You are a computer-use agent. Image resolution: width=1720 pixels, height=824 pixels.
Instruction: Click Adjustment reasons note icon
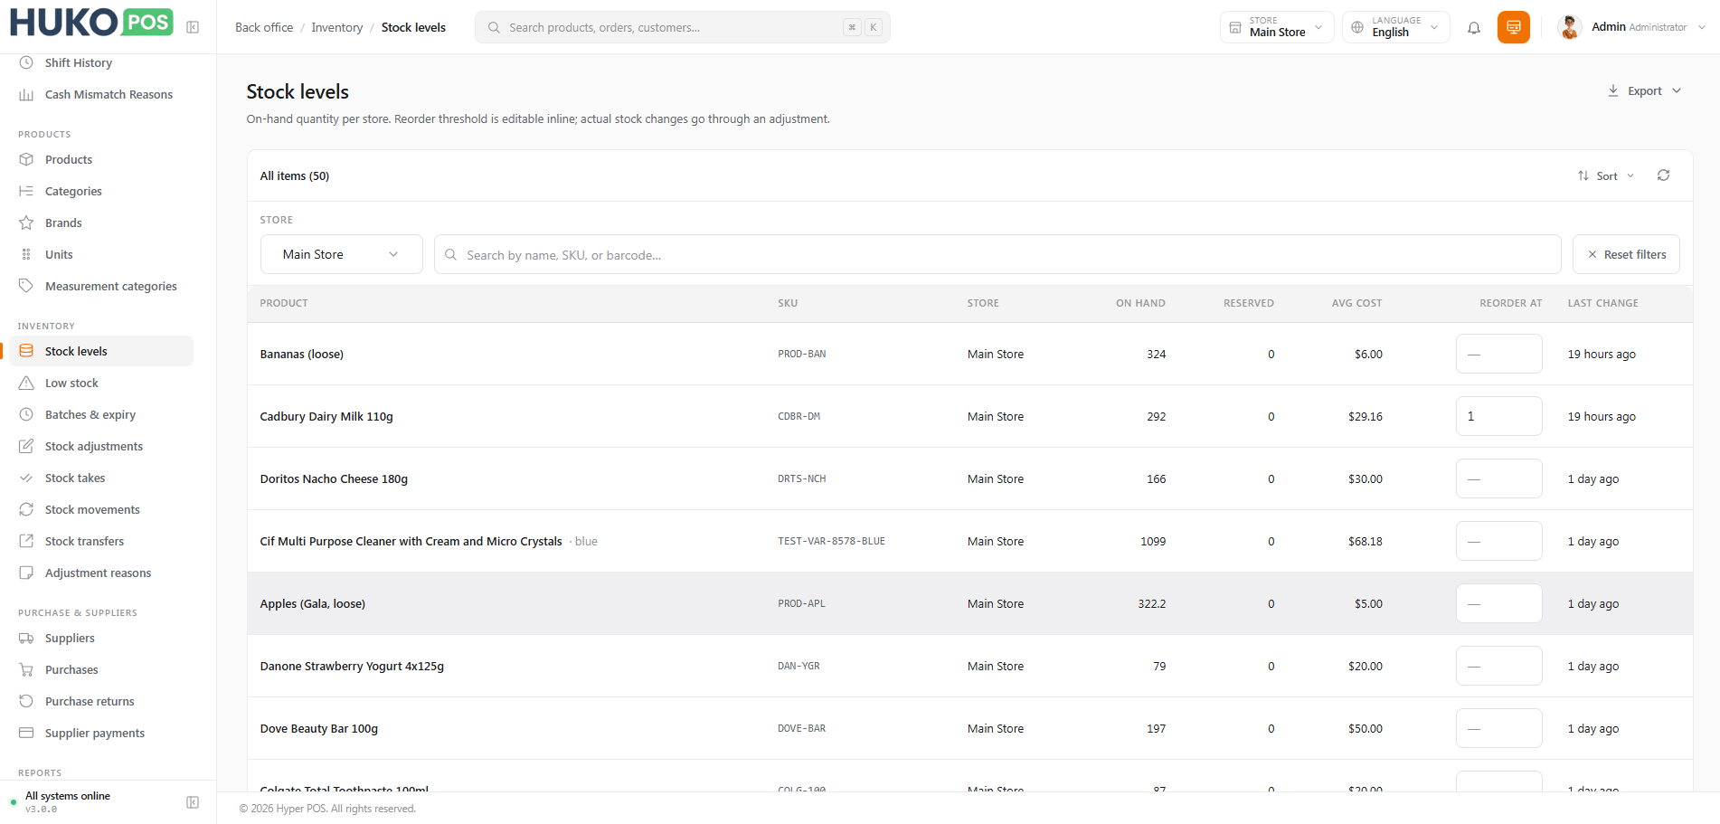26,573
